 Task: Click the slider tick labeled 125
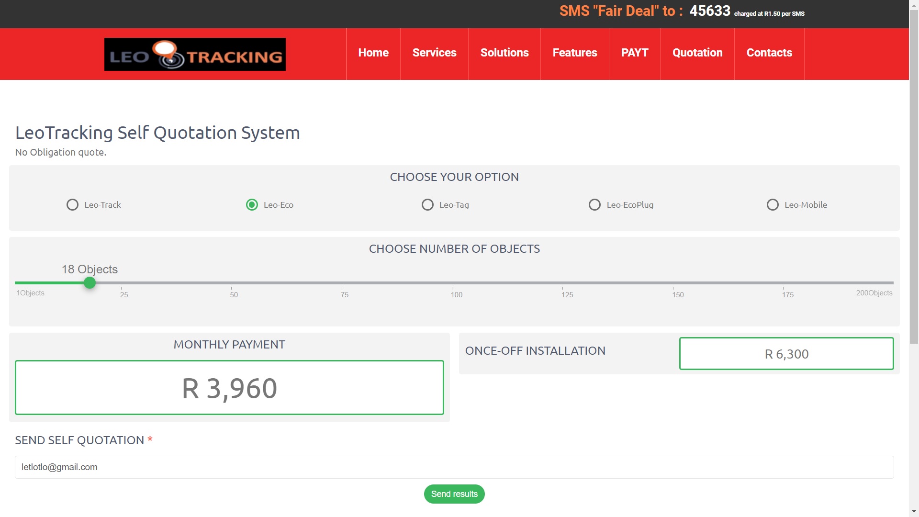coord(567,295)
